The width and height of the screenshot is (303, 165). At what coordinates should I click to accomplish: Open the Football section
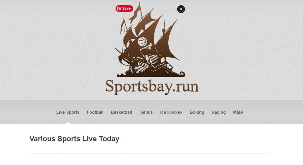pyautogui.click(x=95, y=112)
